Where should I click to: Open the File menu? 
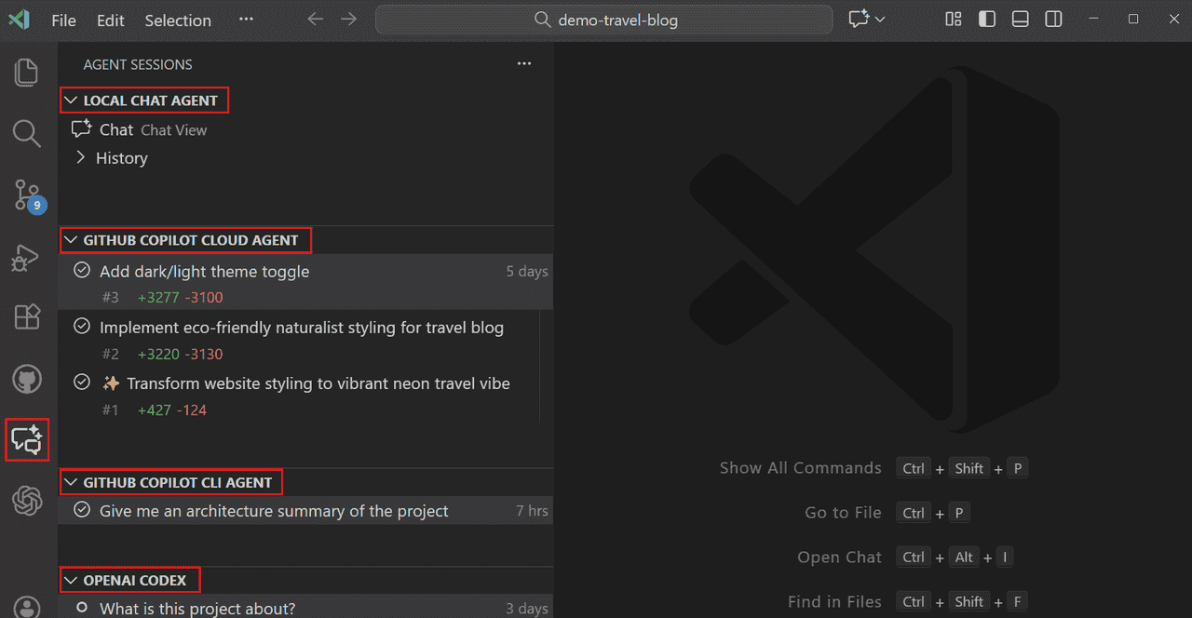click(62, 20)
